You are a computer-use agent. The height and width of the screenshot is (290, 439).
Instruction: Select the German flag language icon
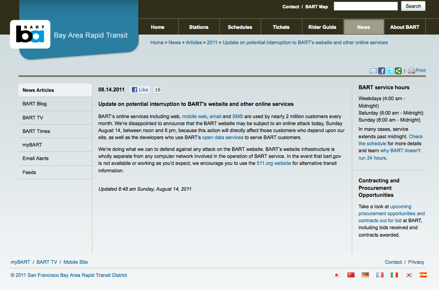pyautogui.click(x=365, y=275)
